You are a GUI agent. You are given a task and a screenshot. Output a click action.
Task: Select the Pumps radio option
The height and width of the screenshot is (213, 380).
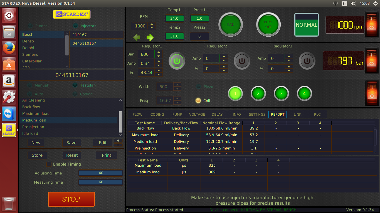[30, 26]
